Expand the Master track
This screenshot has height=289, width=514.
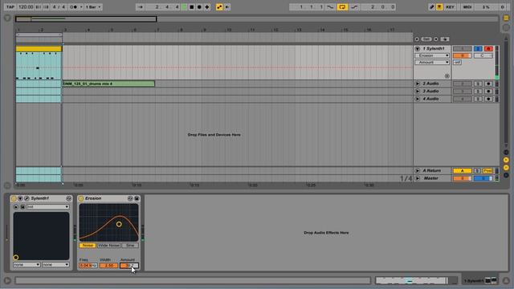click(418, 178)
